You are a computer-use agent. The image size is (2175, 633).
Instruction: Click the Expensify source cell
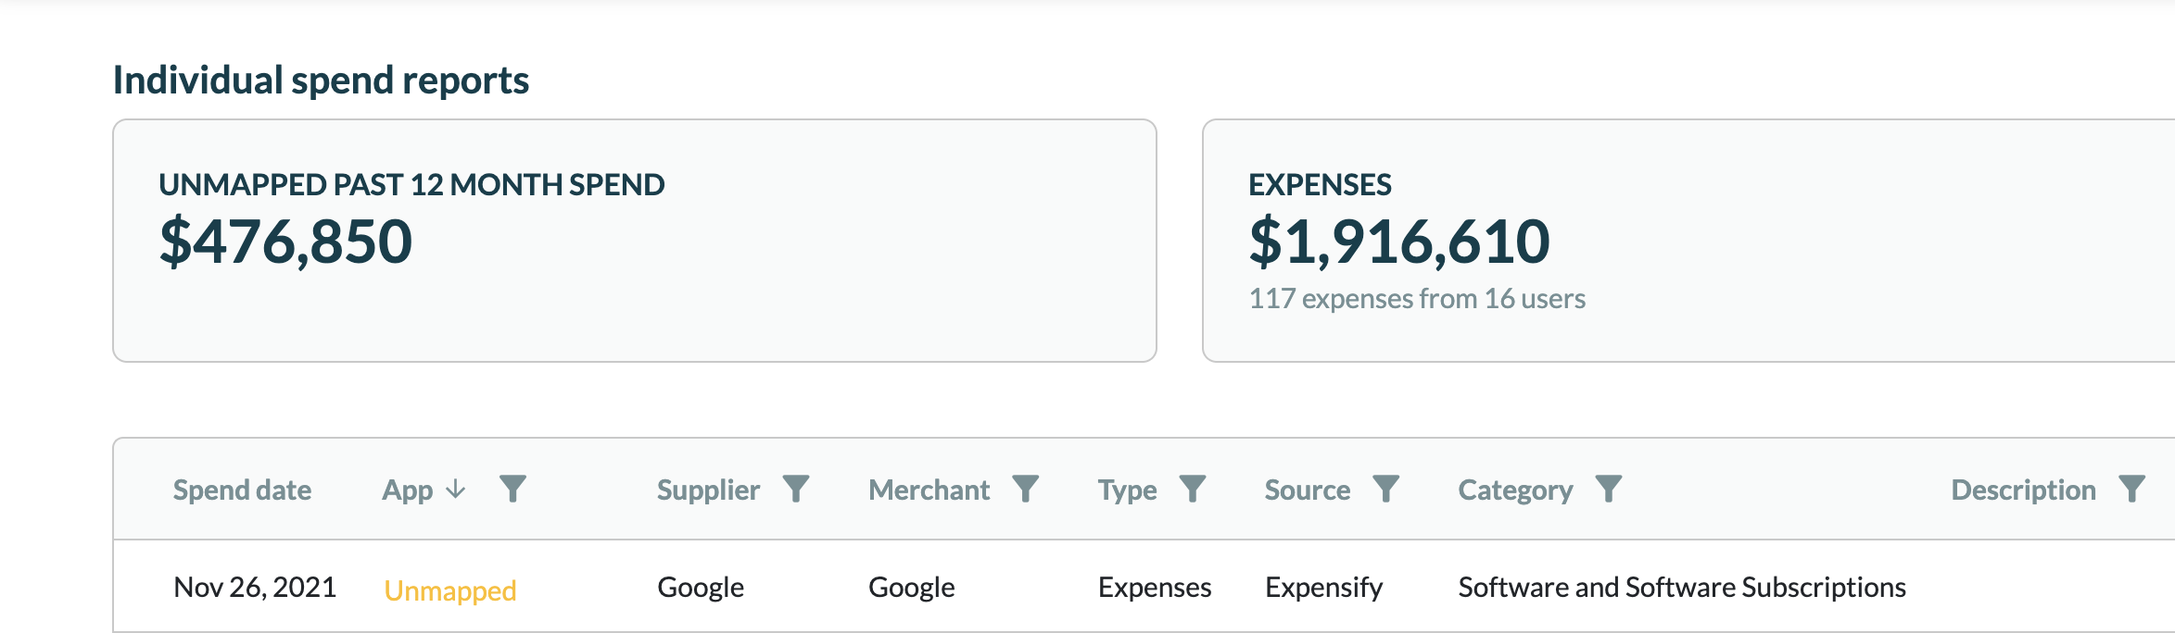tap(1323, 587)
